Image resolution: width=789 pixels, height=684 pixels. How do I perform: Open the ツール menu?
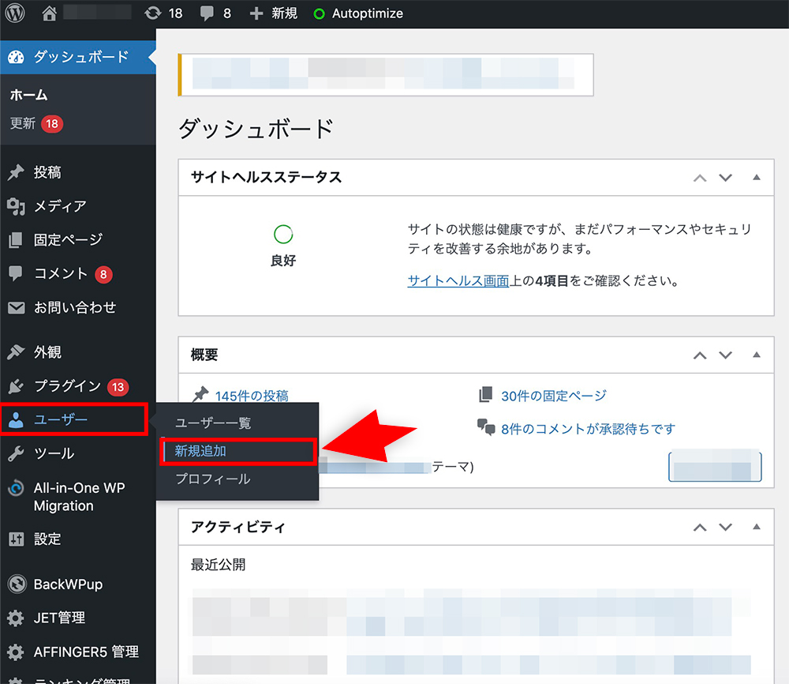tap(54, 453)
